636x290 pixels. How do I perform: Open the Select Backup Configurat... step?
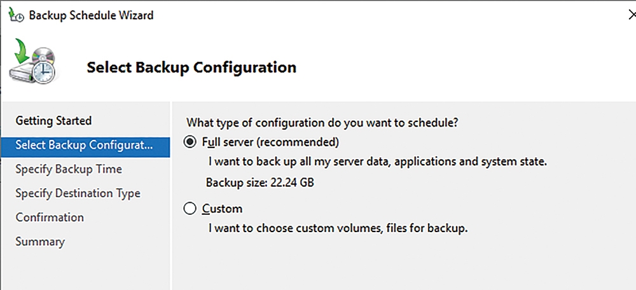point(85,146)
